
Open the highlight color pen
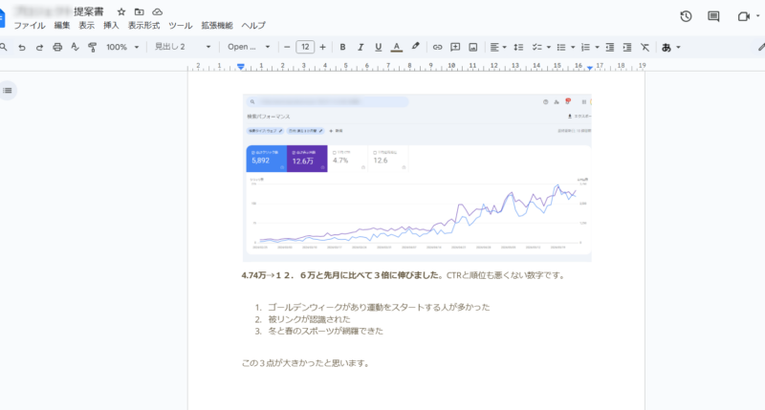[415, 47]
